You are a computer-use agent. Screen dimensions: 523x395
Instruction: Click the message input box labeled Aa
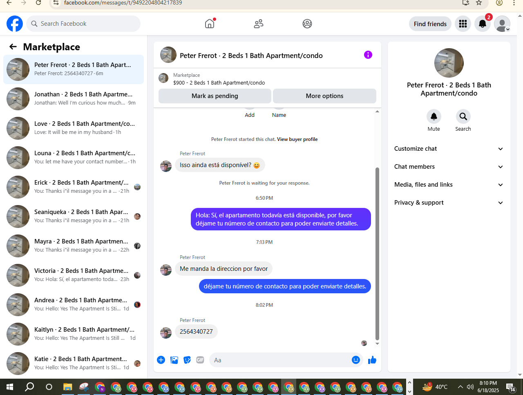286,360
